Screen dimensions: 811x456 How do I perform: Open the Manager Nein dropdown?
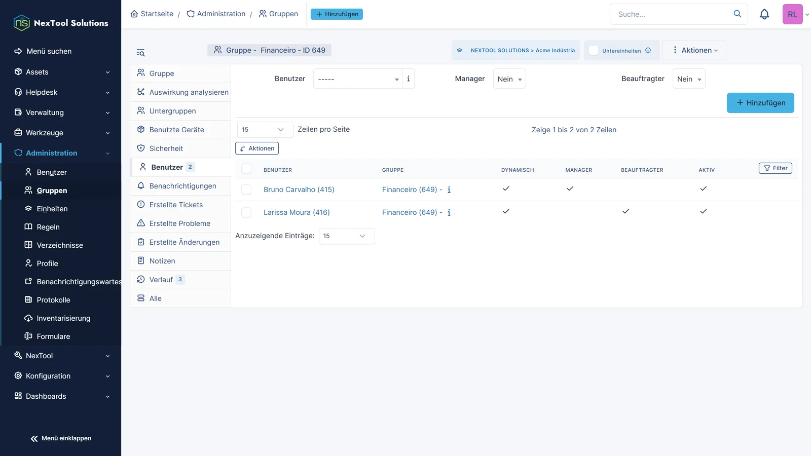coord(509,79)
